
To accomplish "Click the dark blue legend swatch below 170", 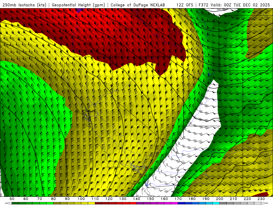I will (182, 203).
